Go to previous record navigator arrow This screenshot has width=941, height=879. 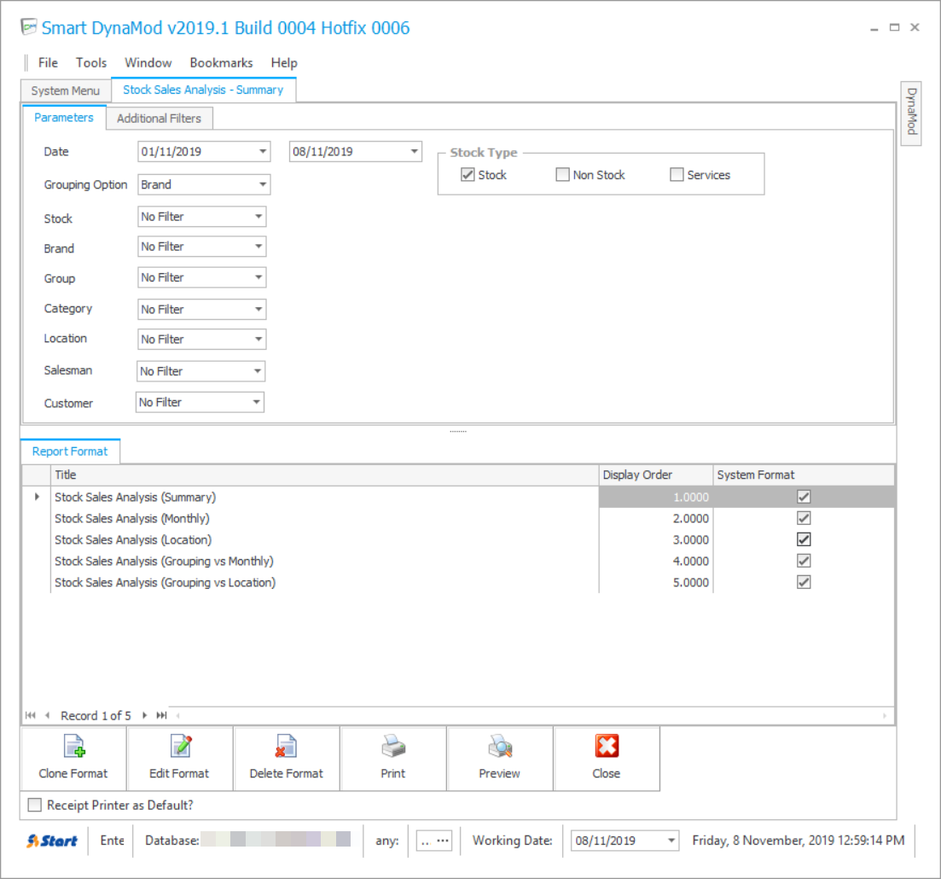(x=48, y=715)
